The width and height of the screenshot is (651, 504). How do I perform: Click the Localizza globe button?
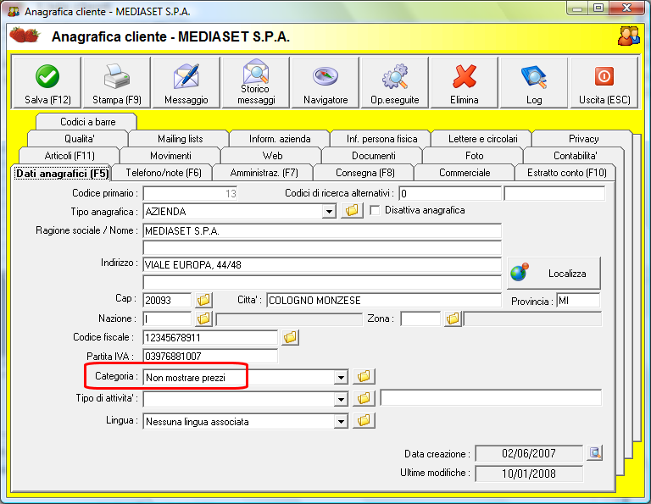pyautogui.click(x=554, y=273)
